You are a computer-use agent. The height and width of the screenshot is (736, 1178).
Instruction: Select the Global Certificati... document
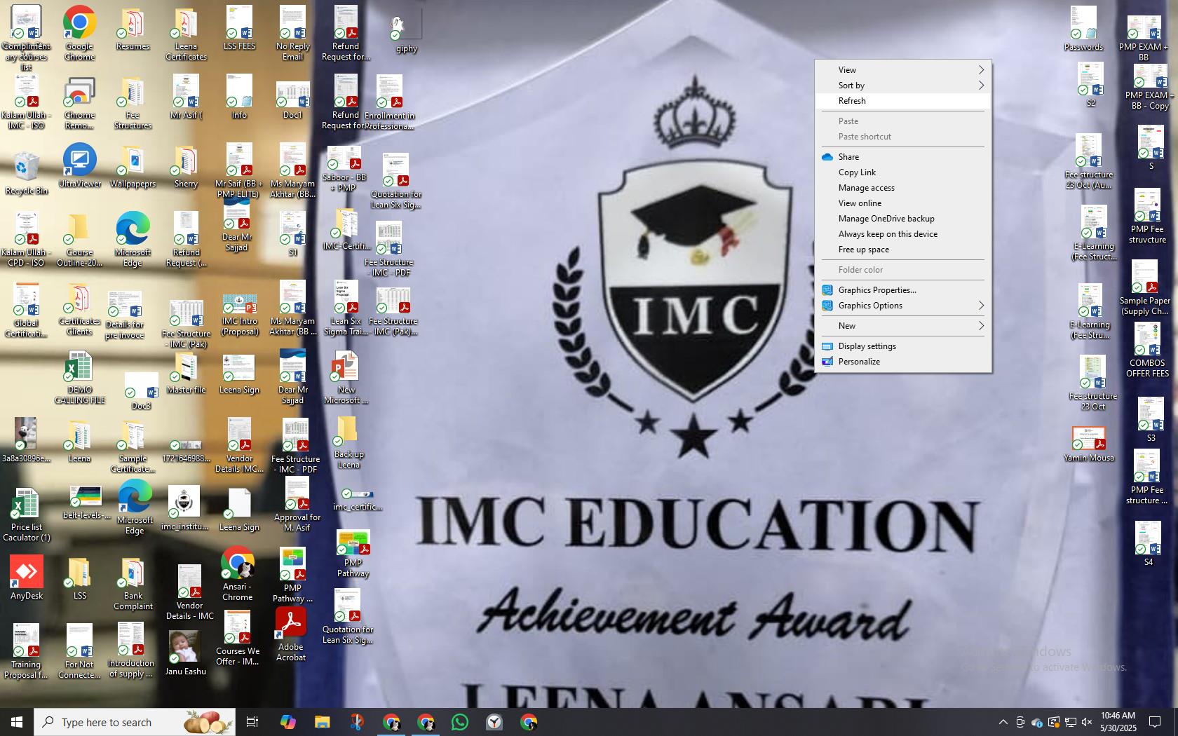[x=26, y=311]
